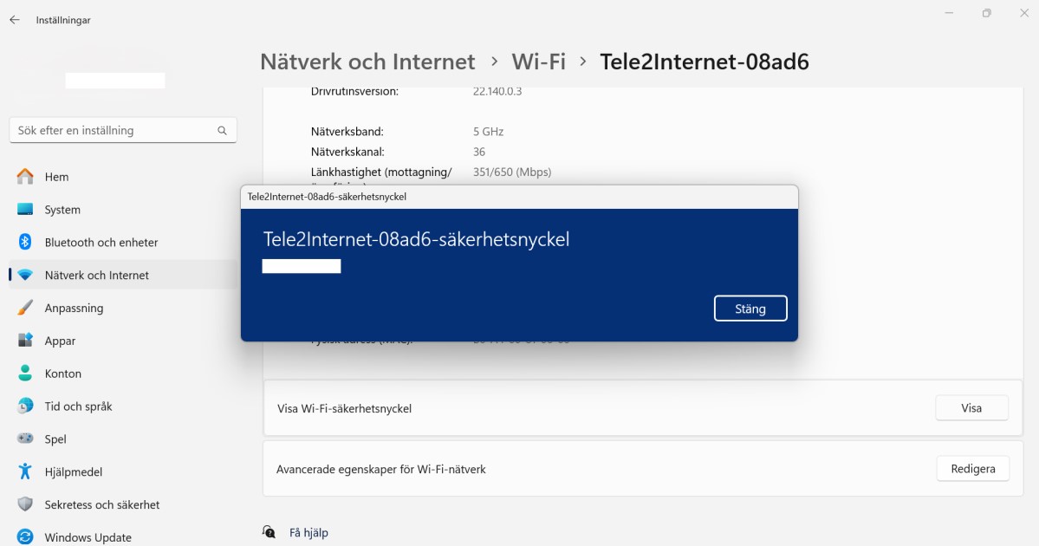
Task: Open the Appar category
Action: tap(123, 341)
